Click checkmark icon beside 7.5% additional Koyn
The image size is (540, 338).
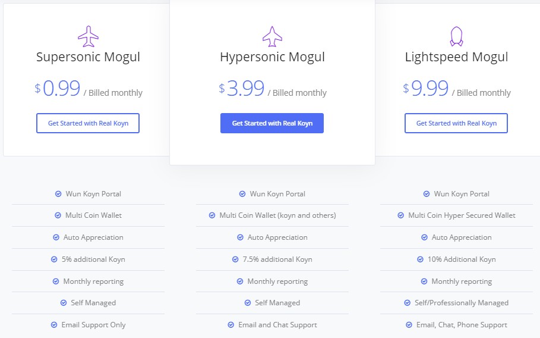(235, 259)
